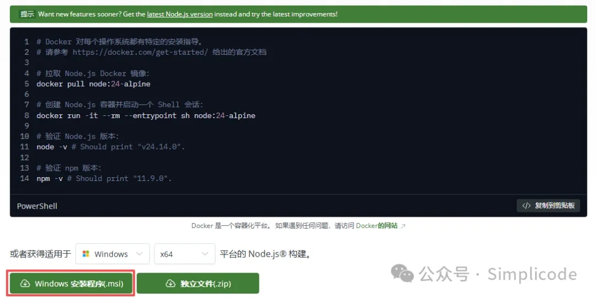Click first comment line "# Docker 对每个操作系统..."
Viewport: 596px width, 298px height.
(120, 41)
